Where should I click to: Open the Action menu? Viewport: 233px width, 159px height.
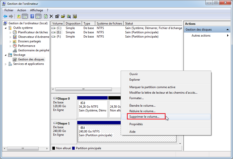[x=22, y=10]
